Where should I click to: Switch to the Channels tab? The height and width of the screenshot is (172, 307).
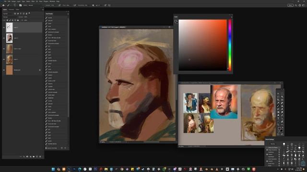pyautogui.click(x=11, y=10)
